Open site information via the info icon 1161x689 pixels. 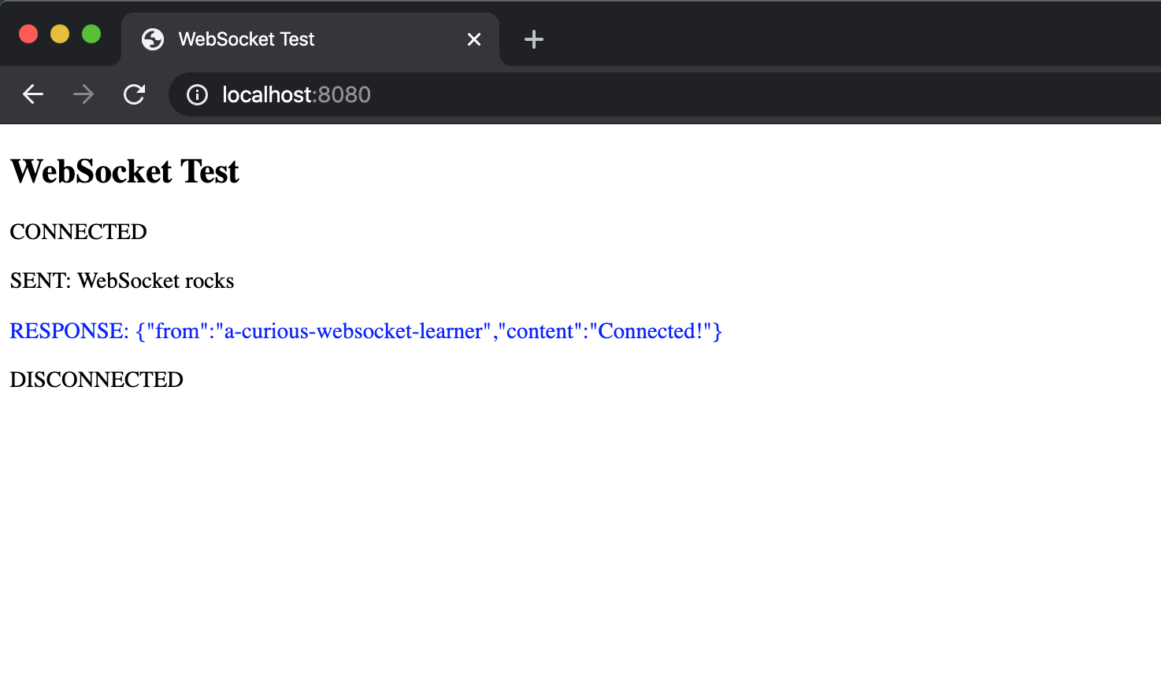pyautogui.click(x=196, y=94)
